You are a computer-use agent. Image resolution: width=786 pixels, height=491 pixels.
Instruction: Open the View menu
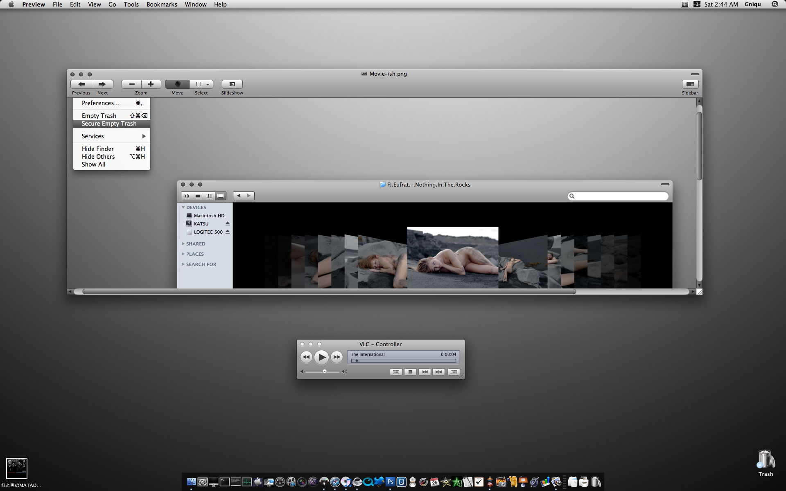[x=94, y=5]
